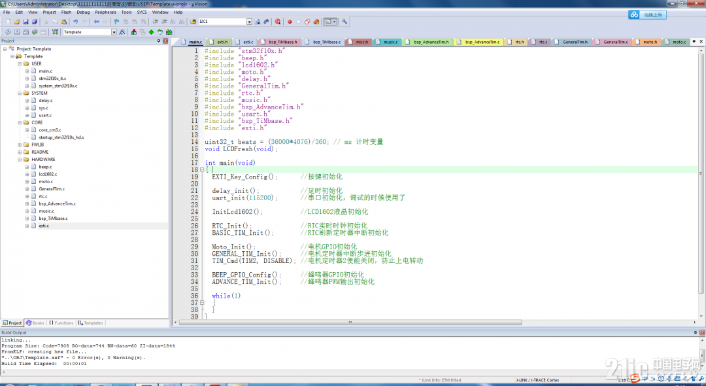Open the Select Software Packs icon

(160, 32)
